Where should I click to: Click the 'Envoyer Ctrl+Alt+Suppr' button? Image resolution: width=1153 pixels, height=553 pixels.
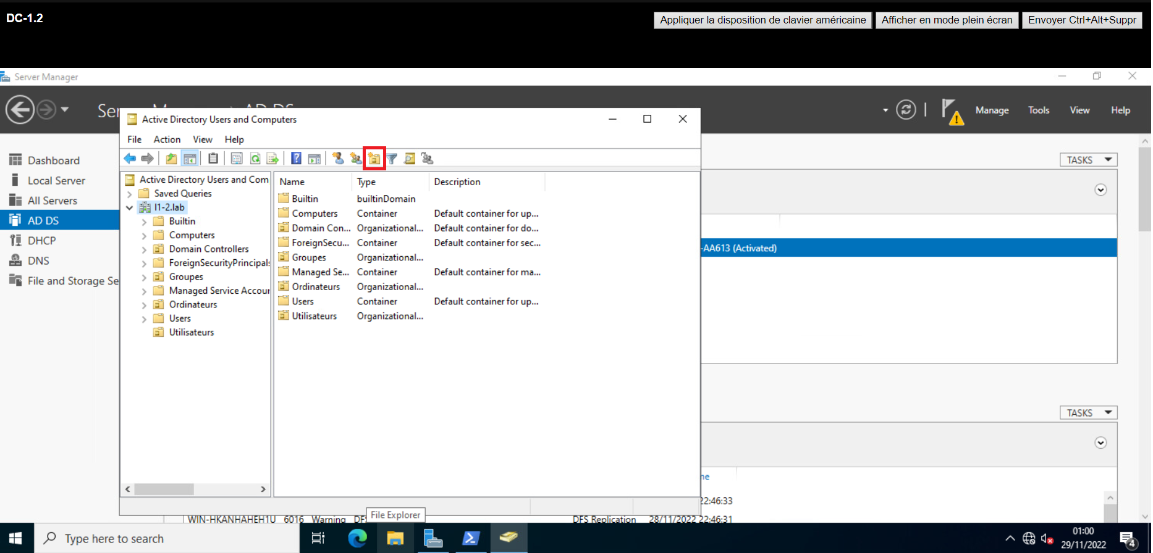pyautogui.click(x=1082, y=20)
